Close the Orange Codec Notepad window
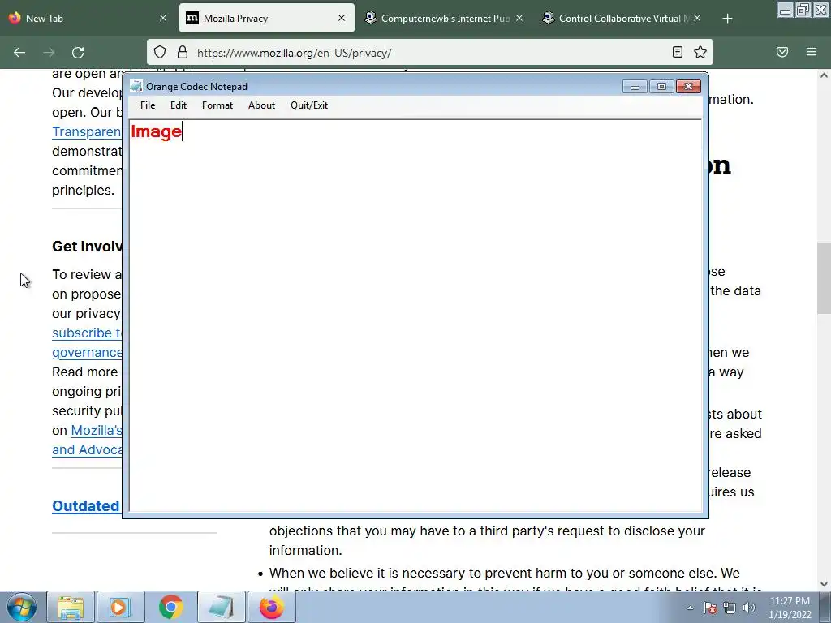The width and height of the screenshot is (831, 623). point(688,86)
